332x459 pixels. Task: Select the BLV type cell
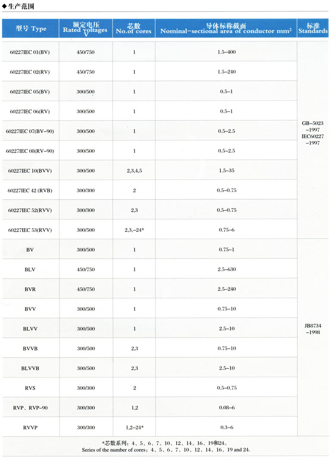tap(30, 269)
